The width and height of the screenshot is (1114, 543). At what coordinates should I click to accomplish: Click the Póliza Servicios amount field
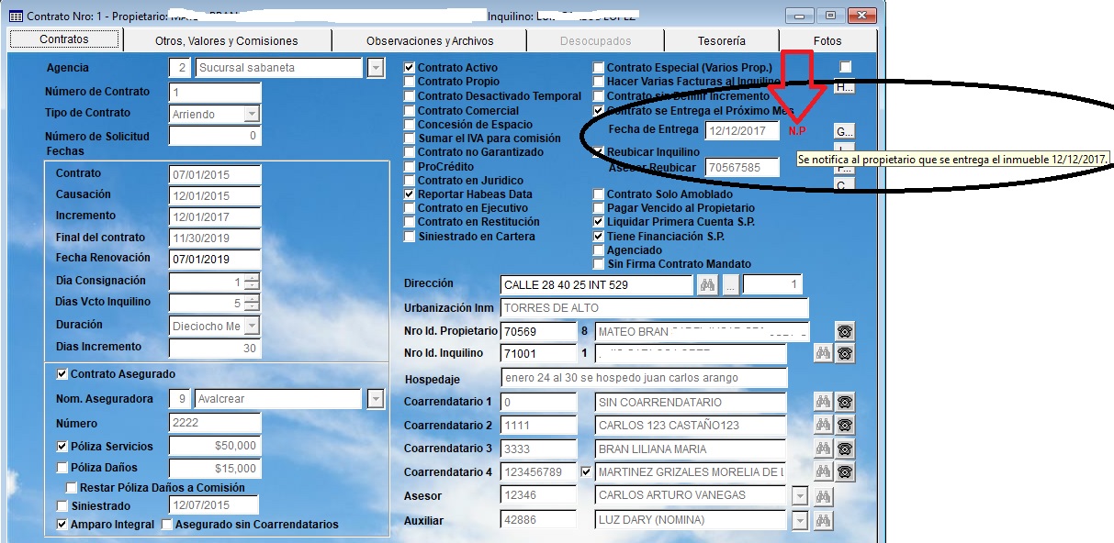[215, 447]
